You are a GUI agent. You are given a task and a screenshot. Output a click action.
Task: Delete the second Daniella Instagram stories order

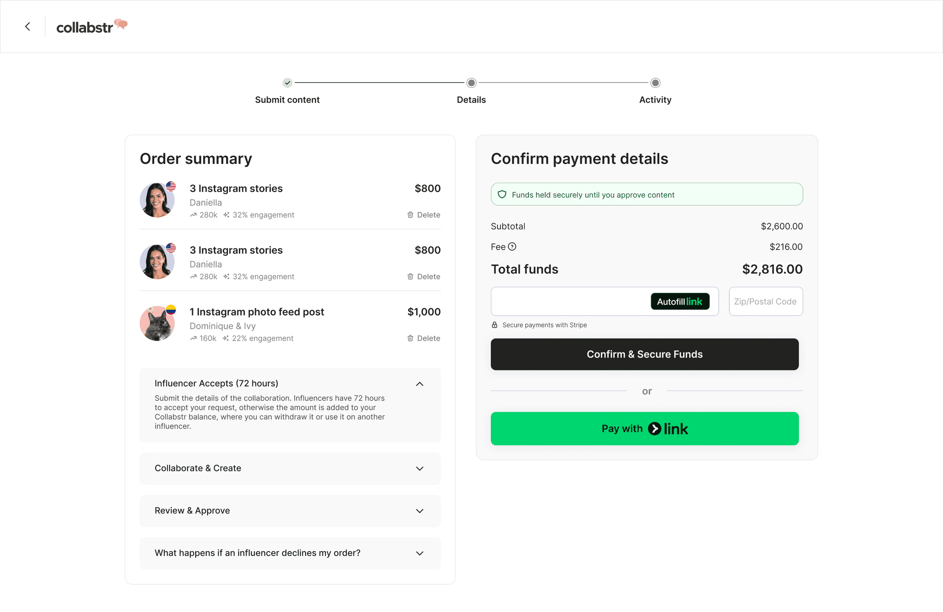pyautogui.click(x=424, y=277)
